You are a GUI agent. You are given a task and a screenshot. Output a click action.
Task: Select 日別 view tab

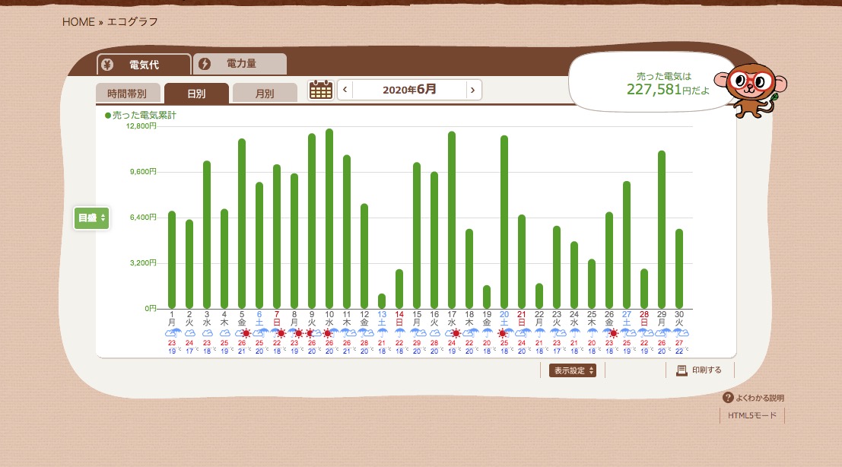coord(196,94)
